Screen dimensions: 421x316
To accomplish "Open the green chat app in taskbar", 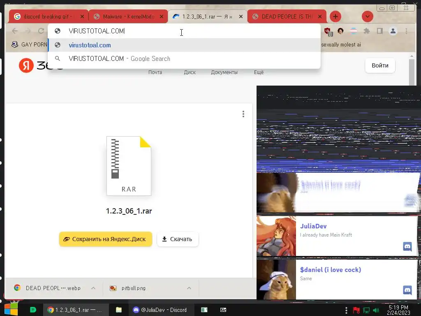I will click(x=33, y=310).
